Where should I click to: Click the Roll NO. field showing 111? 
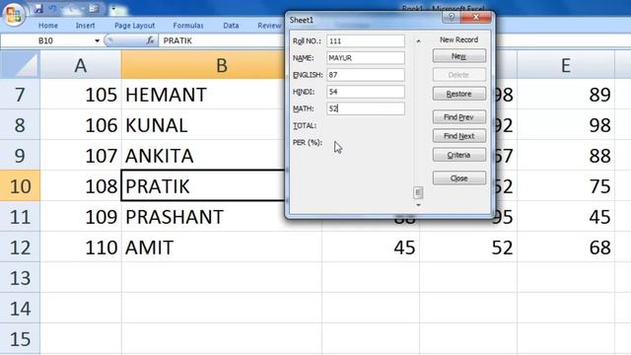point(366,41)
